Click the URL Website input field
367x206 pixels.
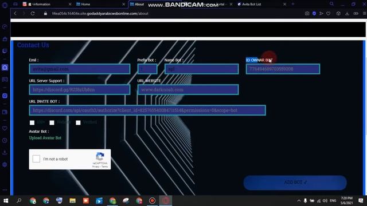[x=188, y=90]
